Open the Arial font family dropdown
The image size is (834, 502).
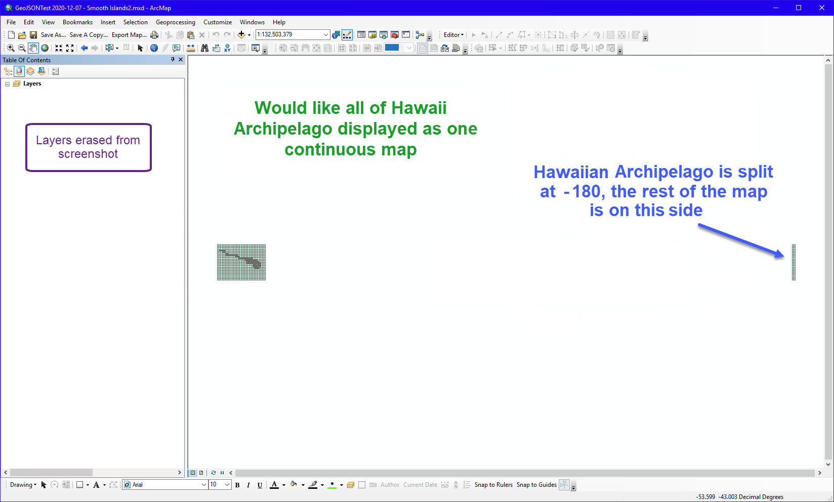203,485
